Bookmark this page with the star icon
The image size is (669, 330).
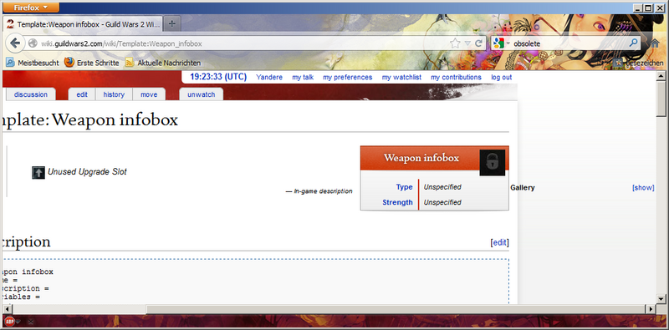[x=455, y=43]
